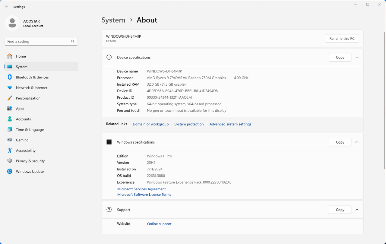This screenshot has width=386, height=244.
Task: Click the Accounts person icon
Action: tap(10, 119)
